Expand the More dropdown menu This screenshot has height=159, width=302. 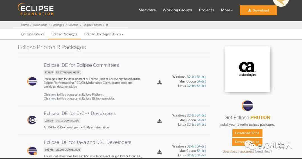click(227, 10)
